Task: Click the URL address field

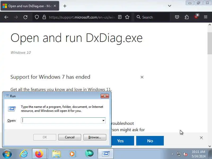Action: 82,17
